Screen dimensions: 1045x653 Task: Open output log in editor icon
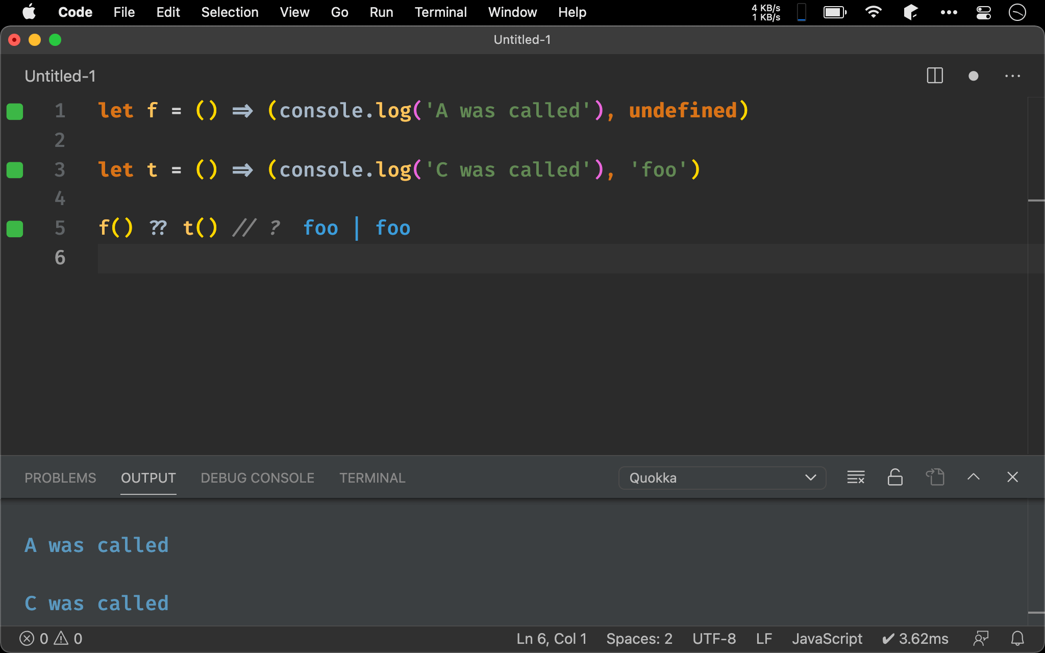[935, 478]
